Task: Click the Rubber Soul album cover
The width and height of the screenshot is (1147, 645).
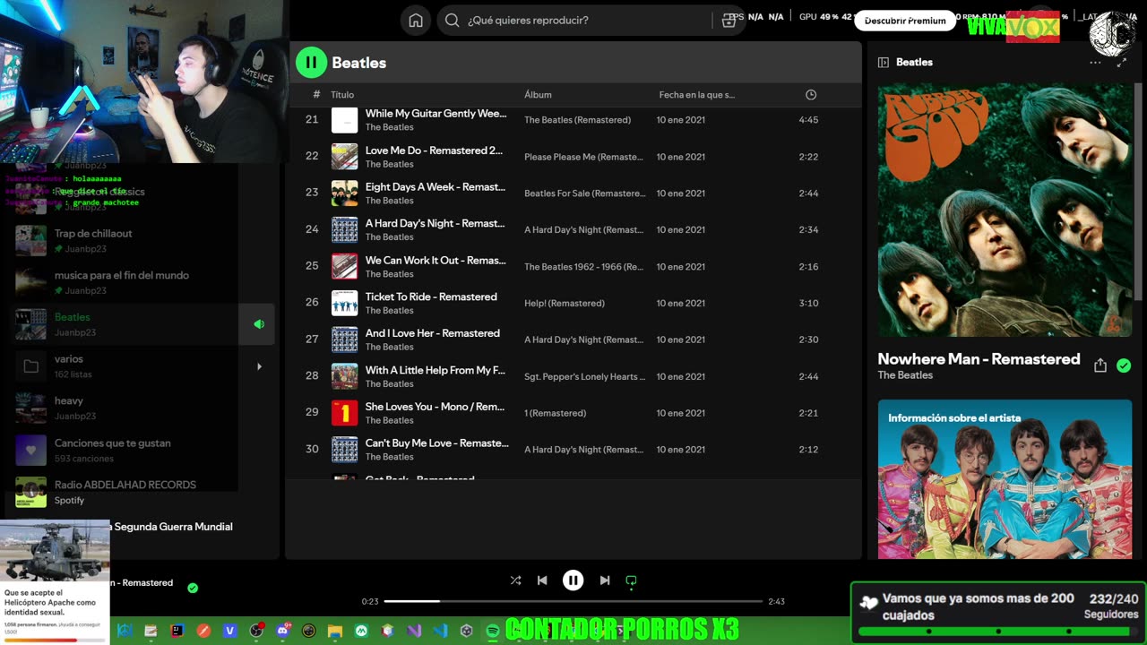Action: click(1005, 210)
